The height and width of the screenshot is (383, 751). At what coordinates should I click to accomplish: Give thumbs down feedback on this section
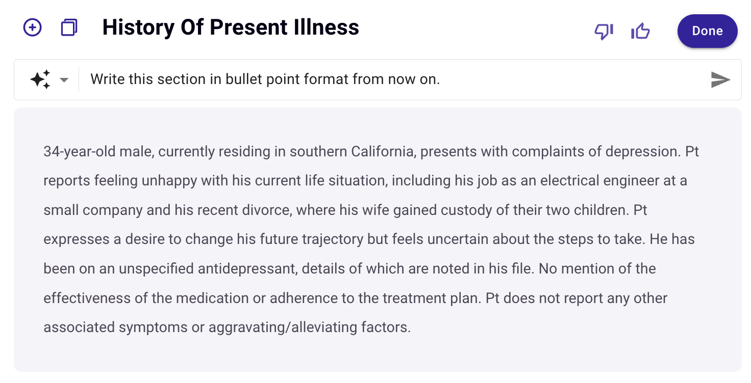[604, 32]
